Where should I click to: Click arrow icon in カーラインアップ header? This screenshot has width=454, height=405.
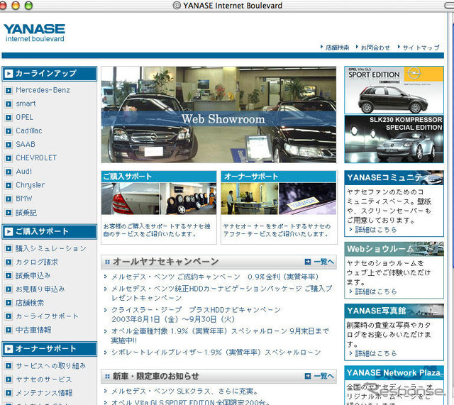[x=9, y=74]
